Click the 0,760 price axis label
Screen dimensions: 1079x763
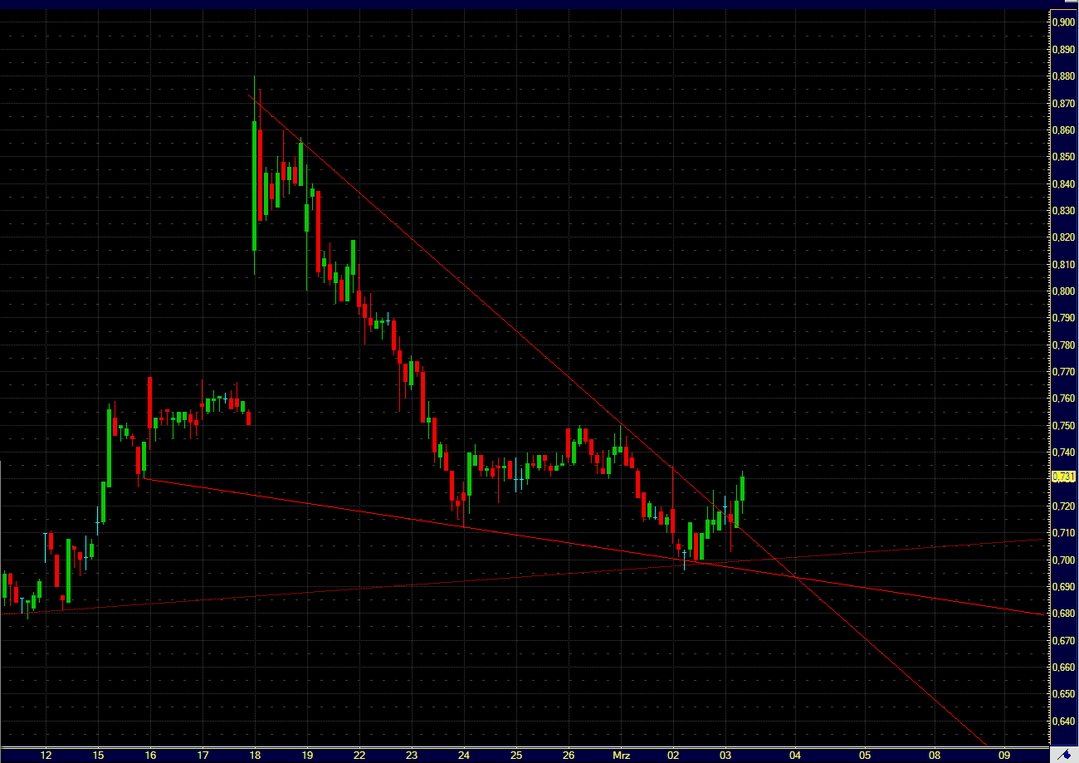pos(1063,399)
